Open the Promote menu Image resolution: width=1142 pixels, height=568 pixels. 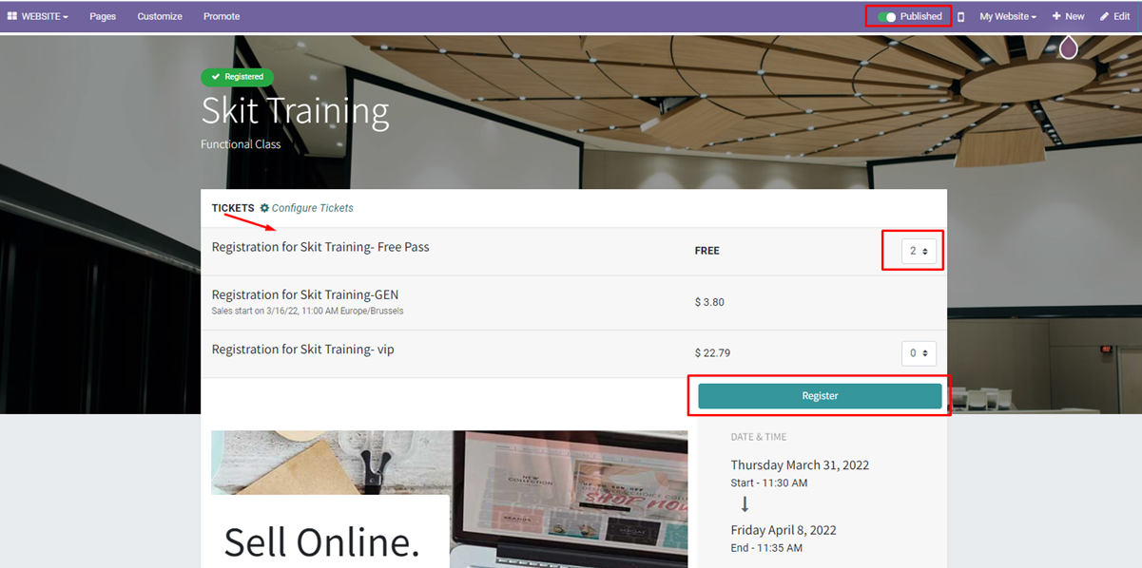click(x=222, y=16)
